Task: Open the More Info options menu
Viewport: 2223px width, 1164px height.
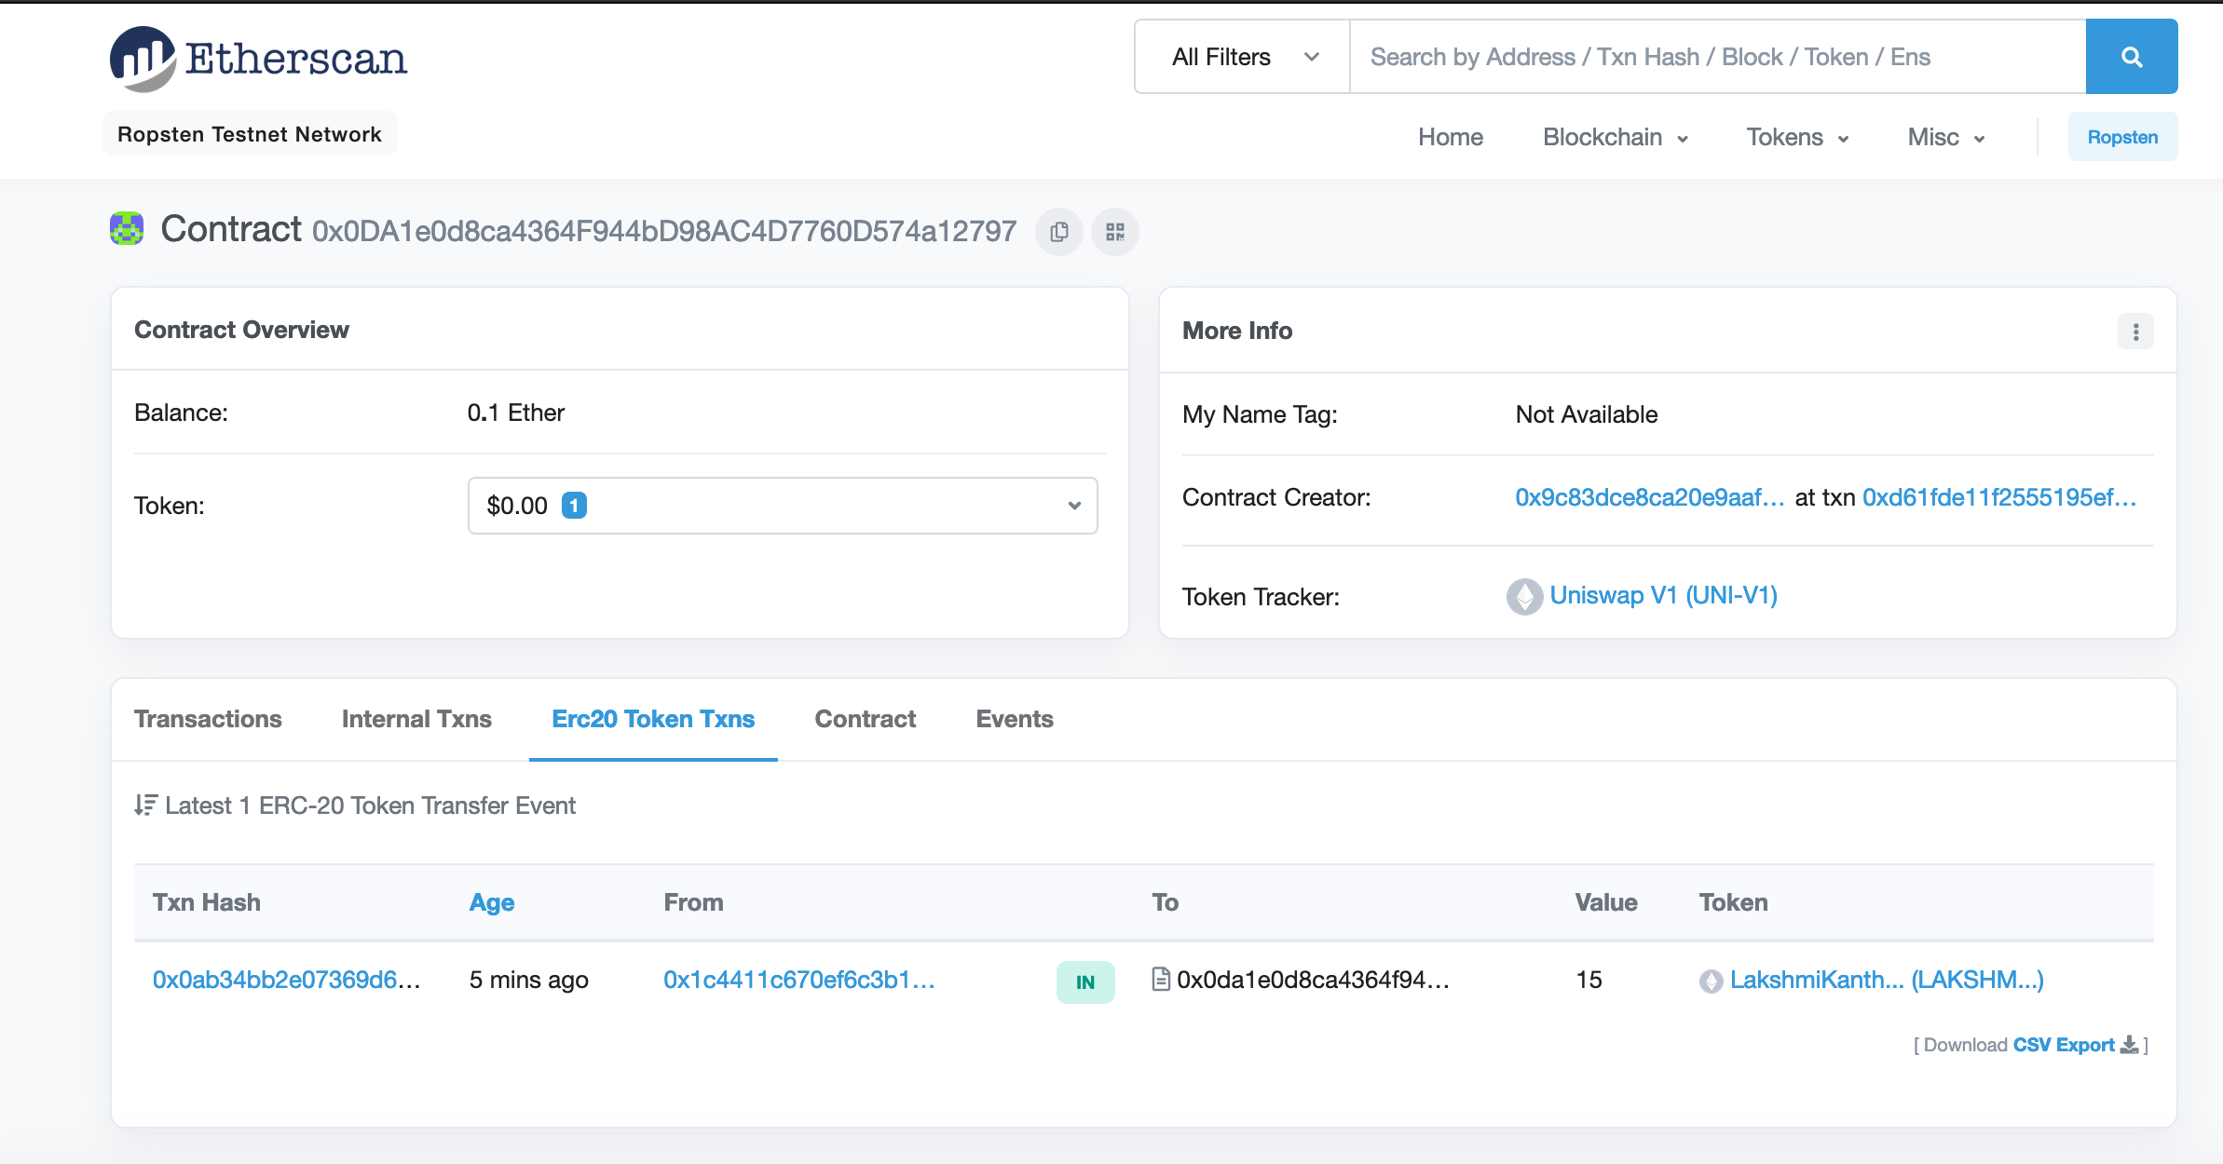Action: (2135, 332)
